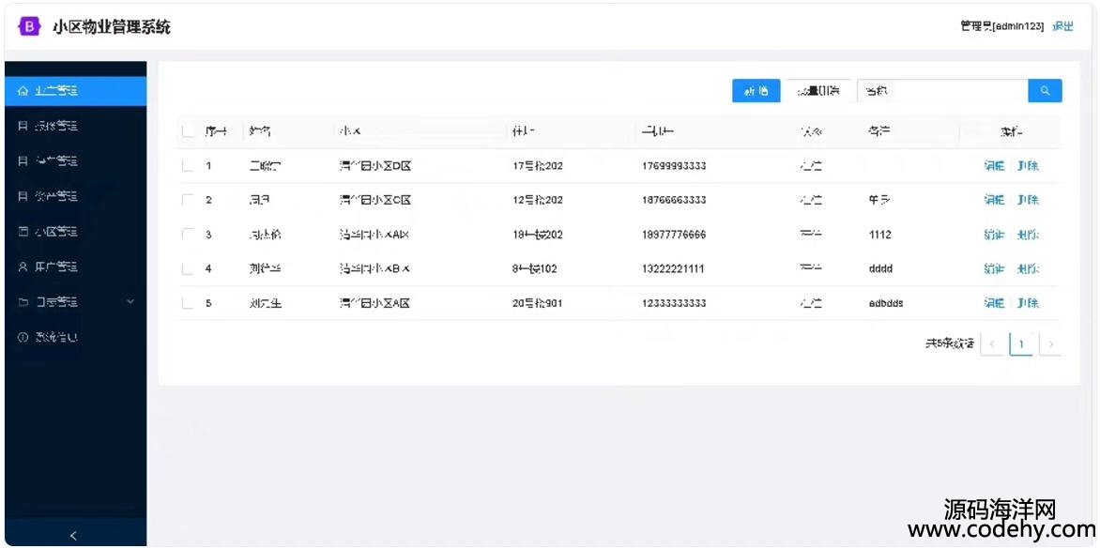
Task: Check the row with phone 13222221111
Action: click(188, 268)
